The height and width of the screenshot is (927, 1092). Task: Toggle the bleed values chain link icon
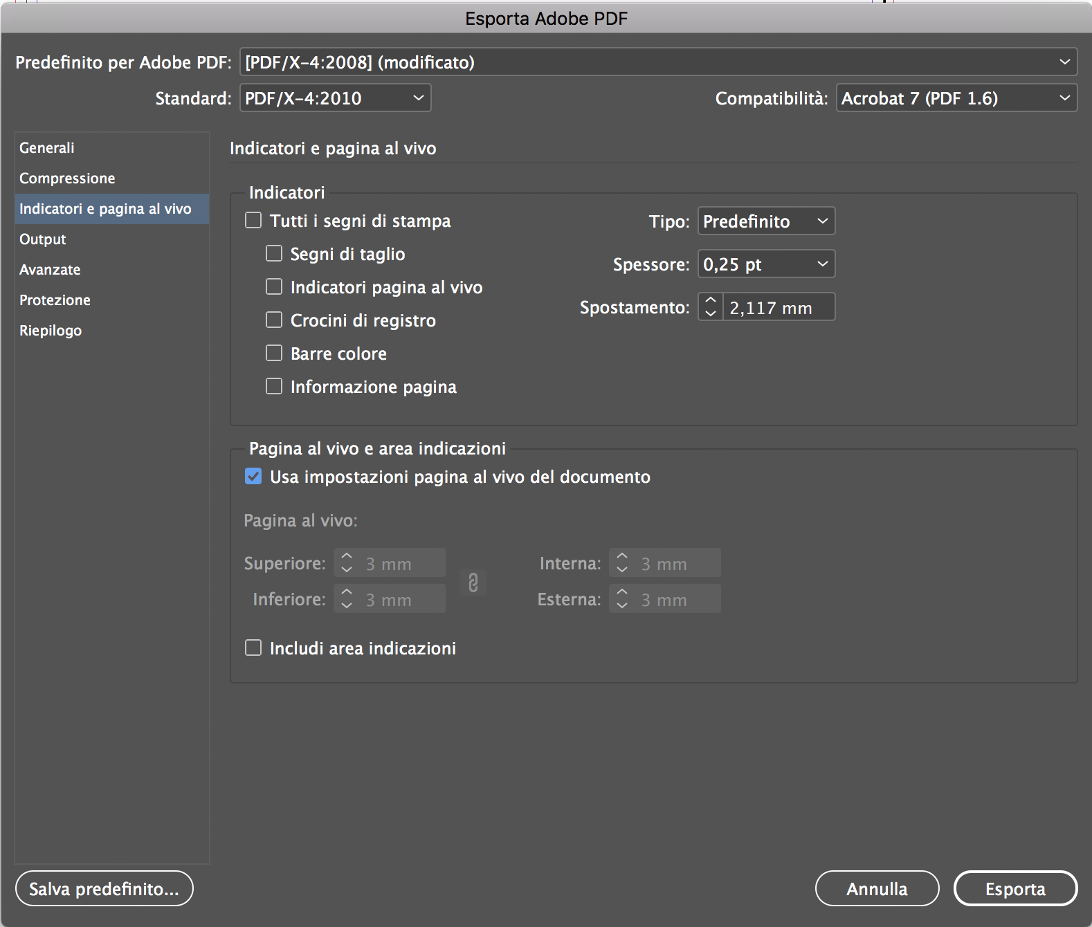pos(473,582)
